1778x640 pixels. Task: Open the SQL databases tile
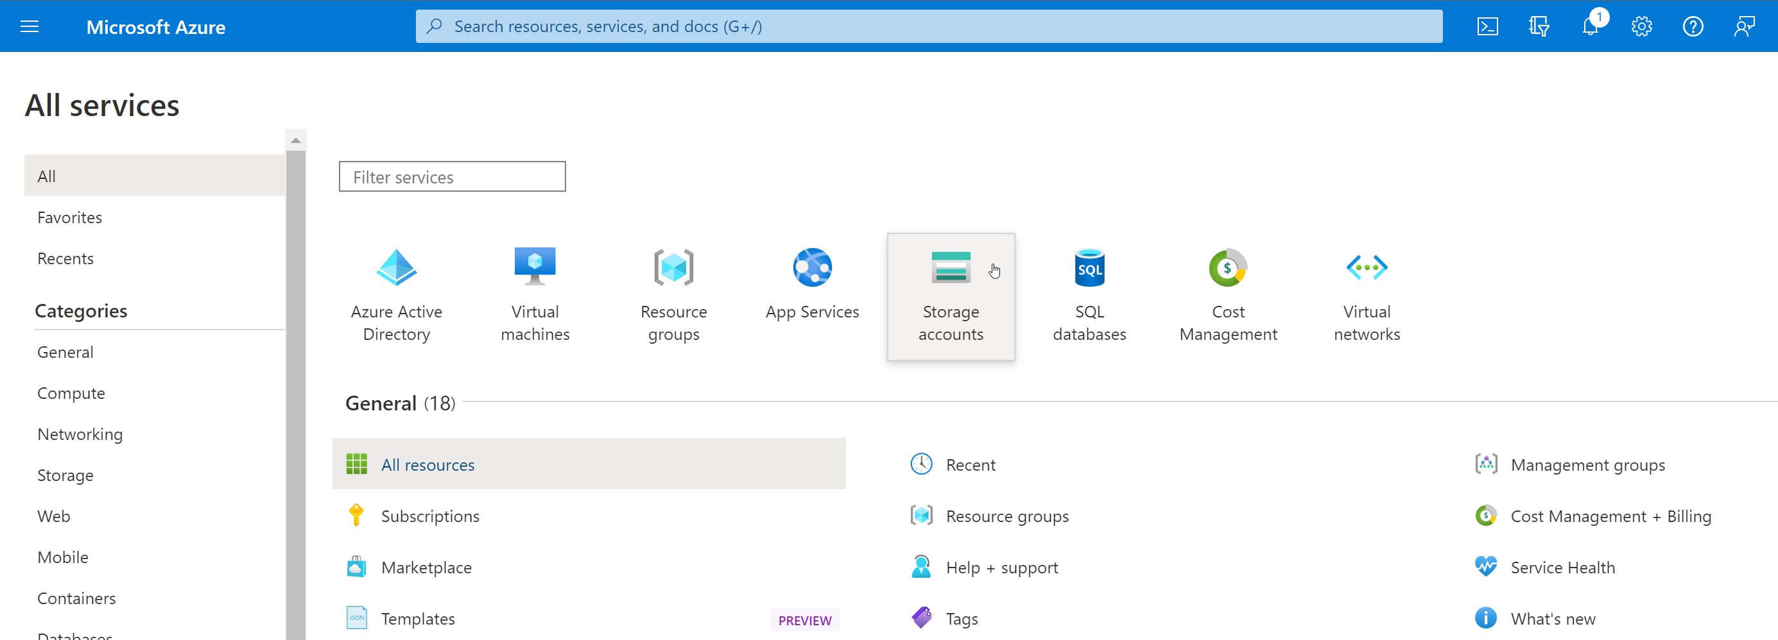pos(1089,296)
